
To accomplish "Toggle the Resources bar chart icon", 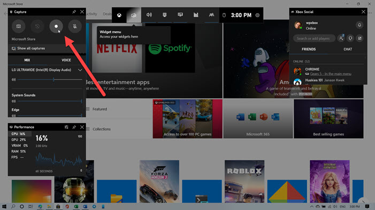I will pyautogui.click(x=196, y=15).
